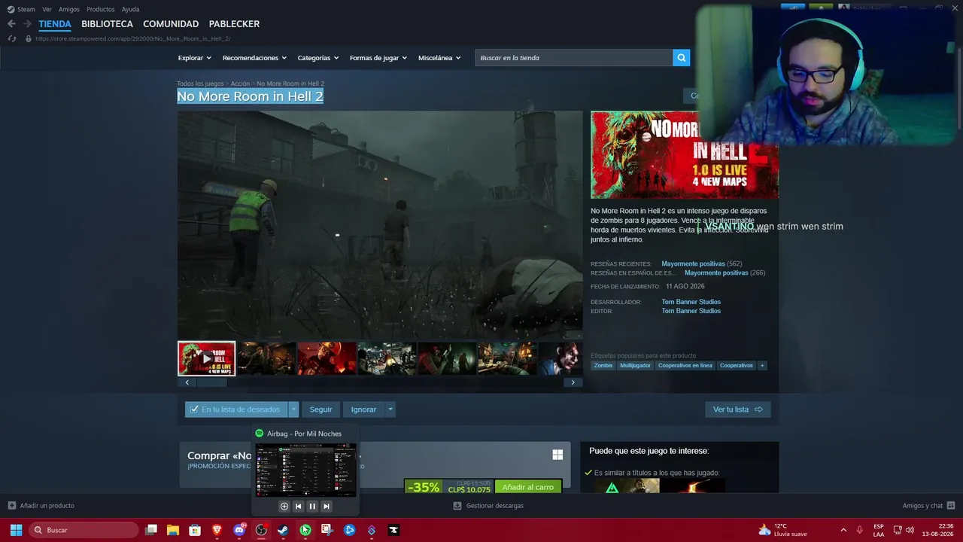Viewport: 963px width, 542px height.
Task: Open the Zombis tag
Action: pyautogui.click(x=603, y=366)
